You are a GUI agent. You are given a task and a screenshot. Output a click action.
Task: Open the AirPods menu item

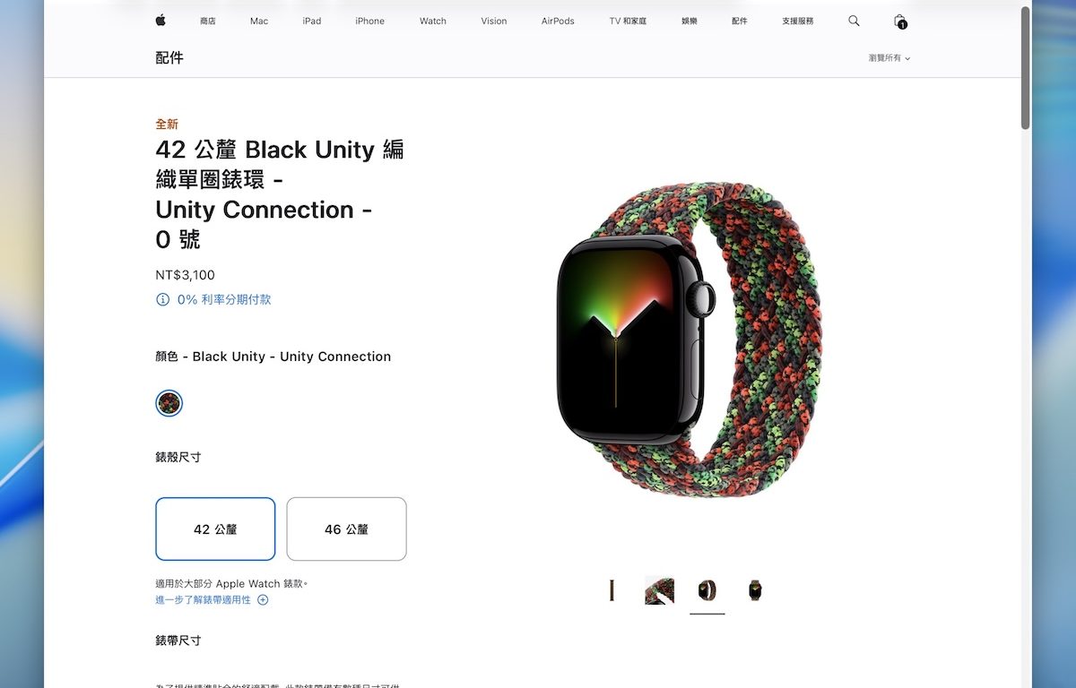558,21
